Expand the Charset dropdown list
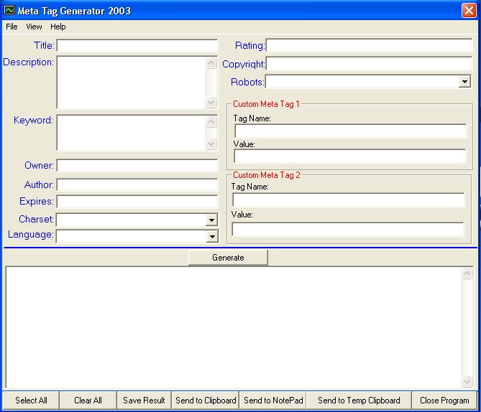This screenshot has width=481, height=412. [211, 220]
